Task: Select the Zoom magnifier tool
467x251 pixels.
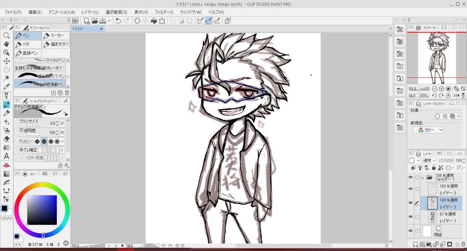Action: (x=6, y=35)
